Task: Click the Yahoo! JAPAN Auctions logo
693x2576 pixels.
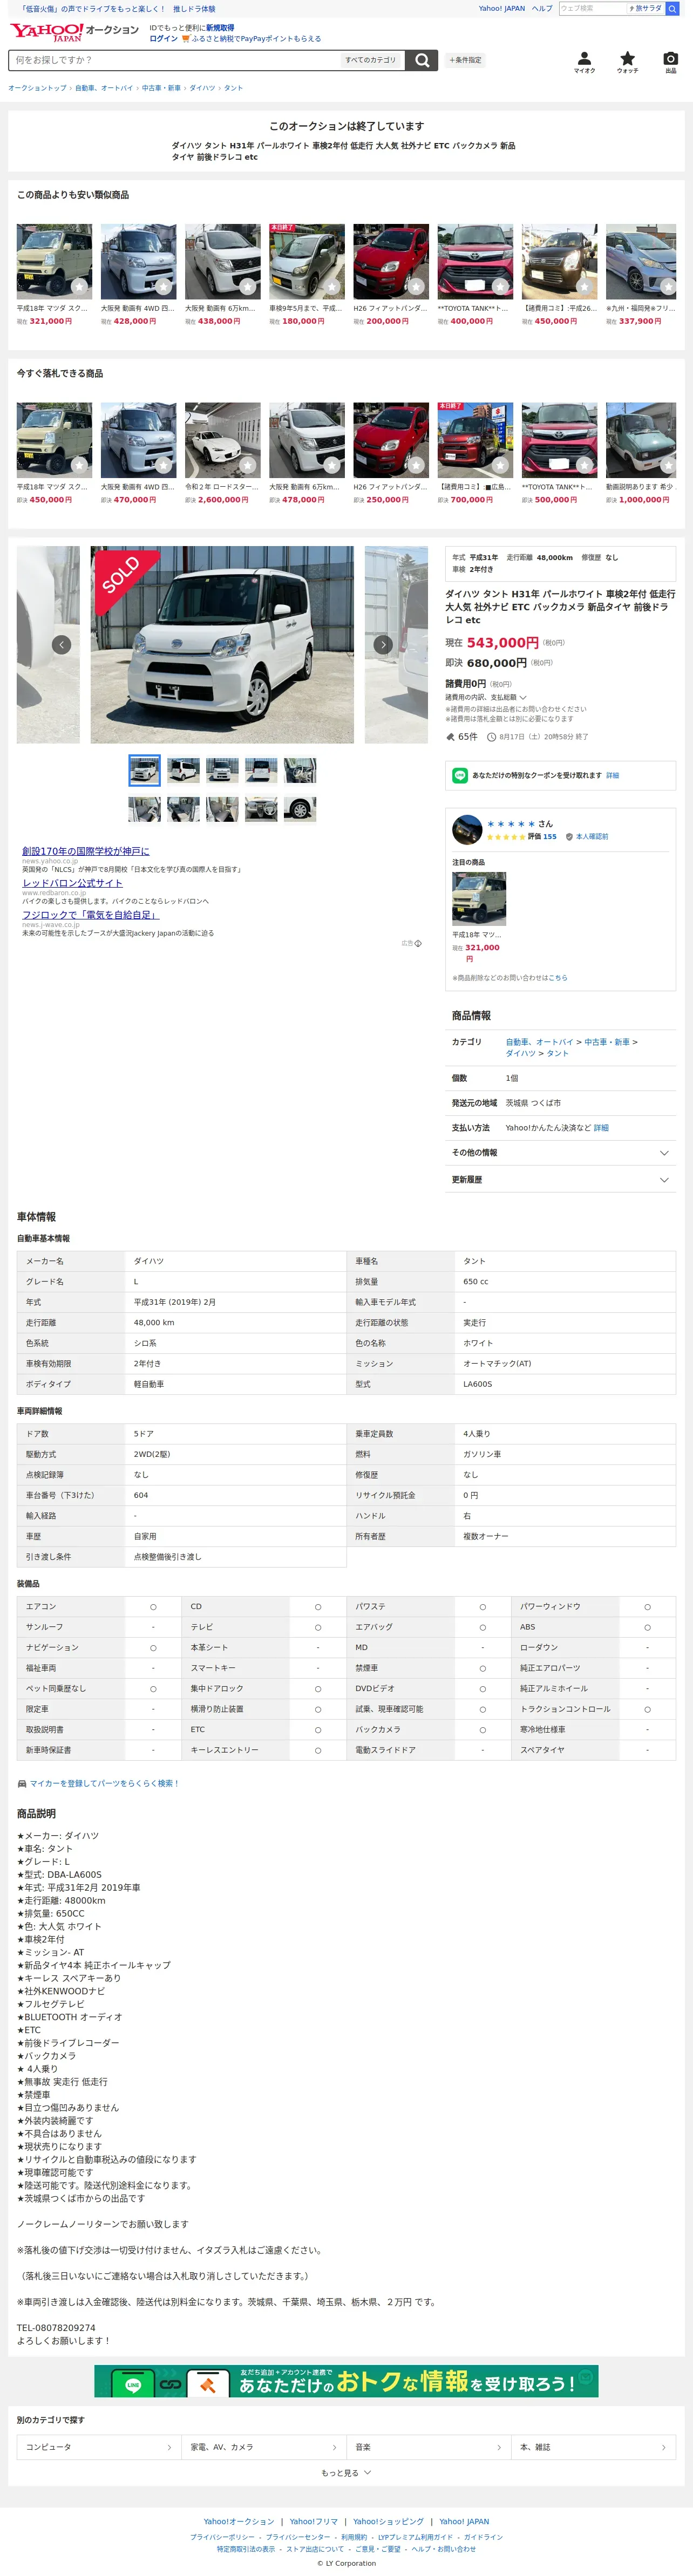Action: click(x=75, y=32)
